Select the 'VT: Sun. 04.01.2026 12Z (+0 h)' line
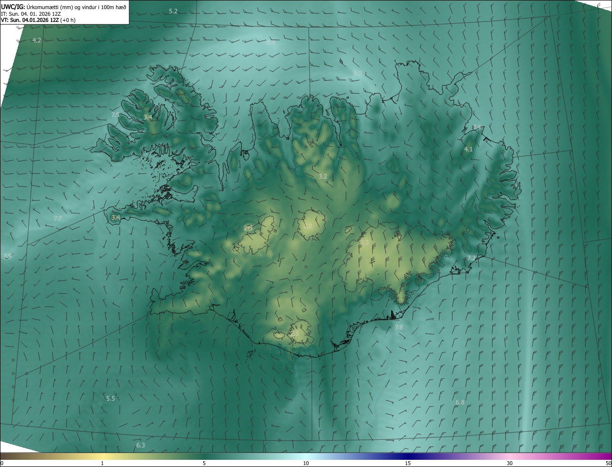Image resolution: width=612 pixels, height=467 pixels. pyautogui.click(x=38, y=20)
